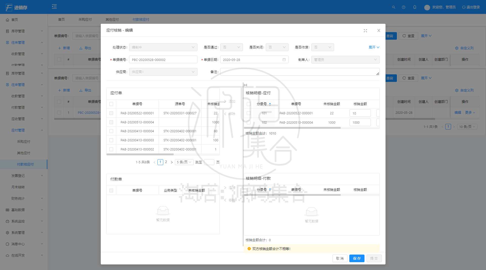Go to next page of 应付单 list
This screenshot has width=486, height=270.
click(172, 162)
